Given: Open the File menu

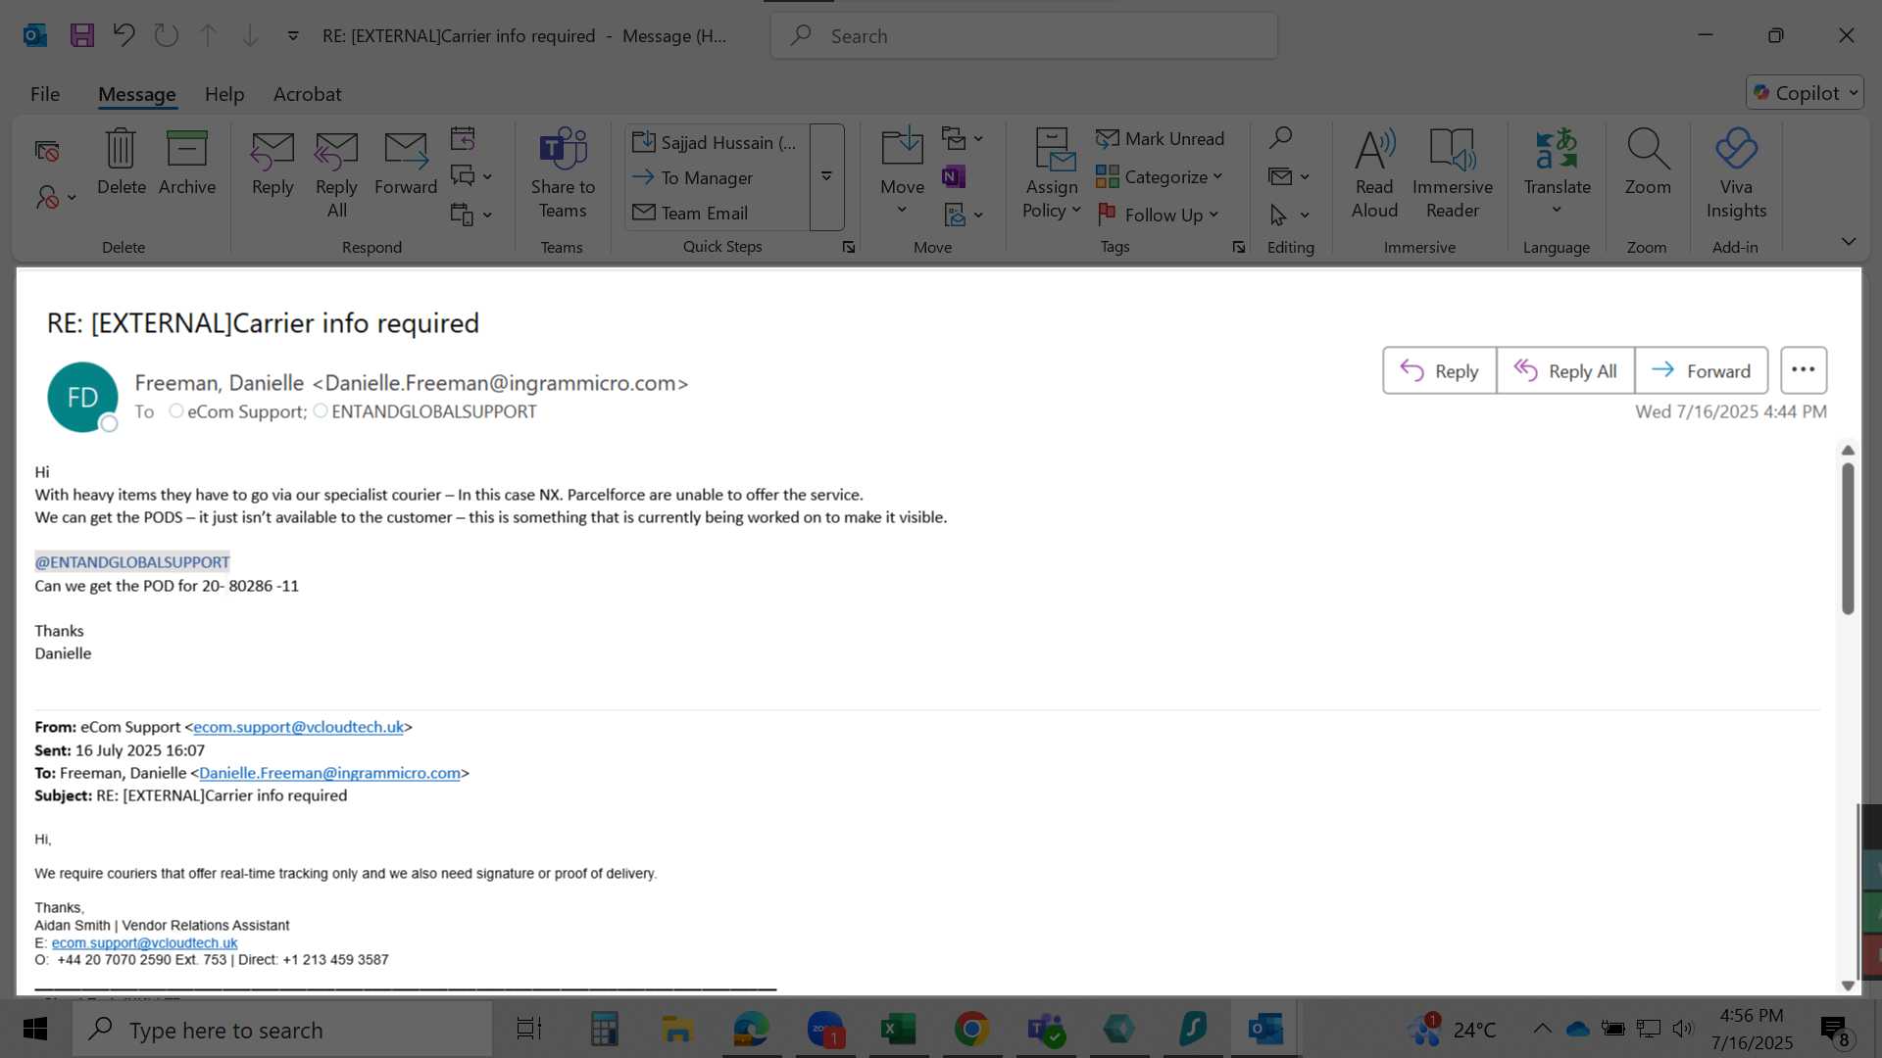Looking at the screenshot, I should coord(45,94).
